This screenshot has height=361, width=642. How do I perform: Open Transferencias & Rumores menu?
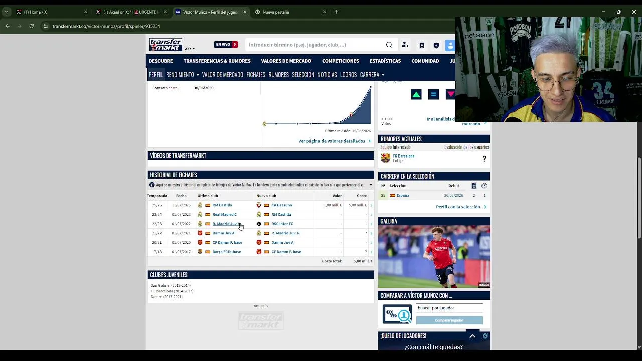click(217, 61)
